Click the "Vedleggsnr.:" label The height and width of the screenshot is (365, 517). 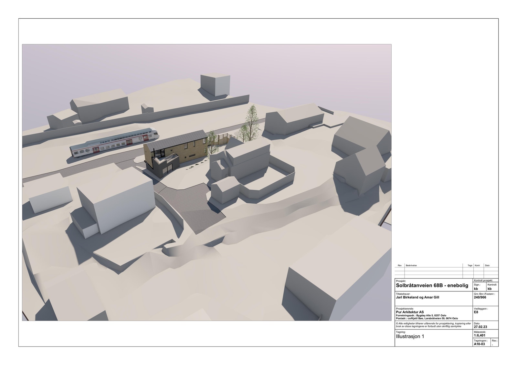click(x=480, y=309)
